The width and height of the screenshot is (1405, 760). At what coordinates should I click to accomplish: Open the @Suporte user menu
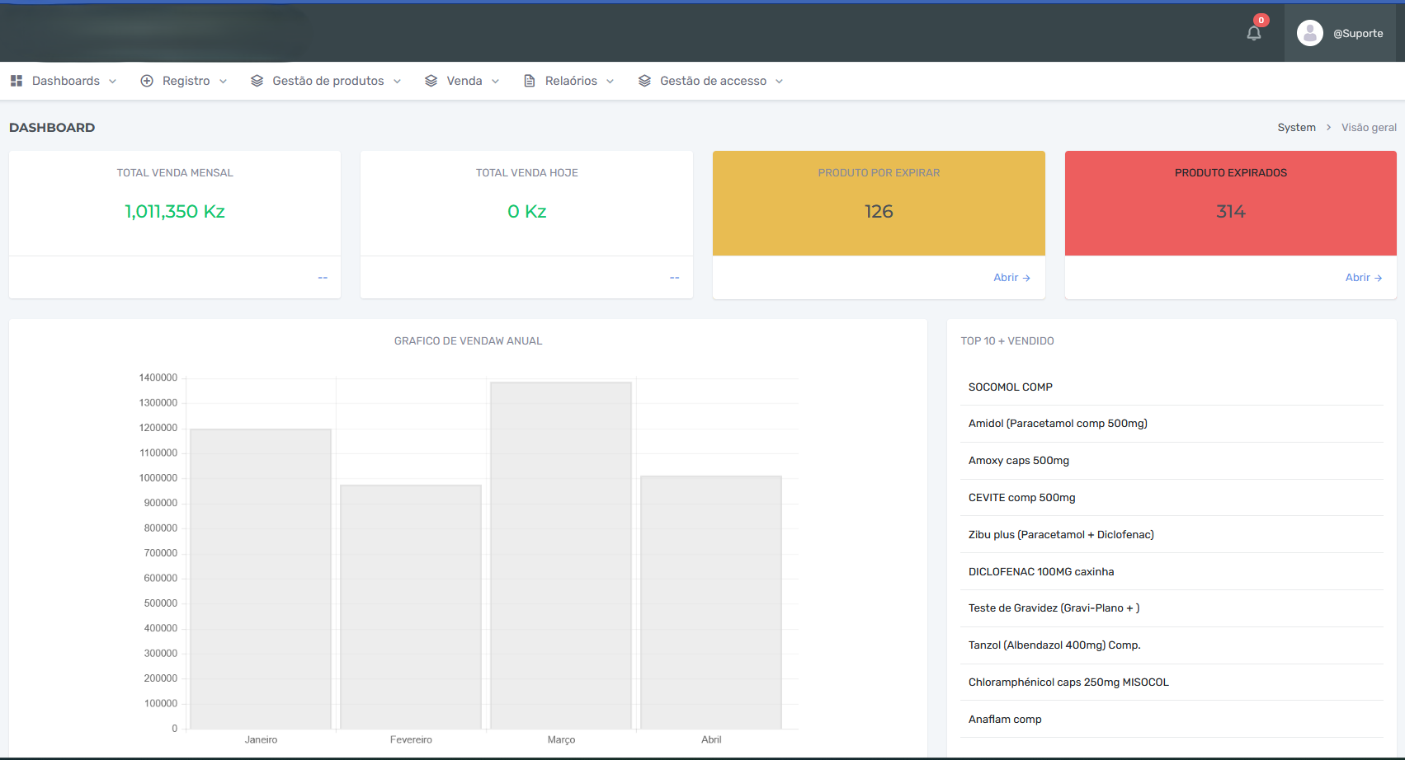(1358, 34)
